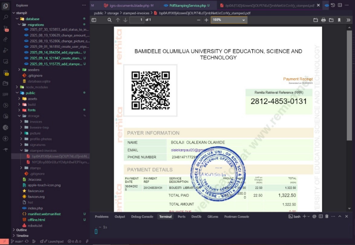The height and width of the screenshot is (245, 355).
Task: Kill the terminal using trash icon
Action: [x=327, y=217]
